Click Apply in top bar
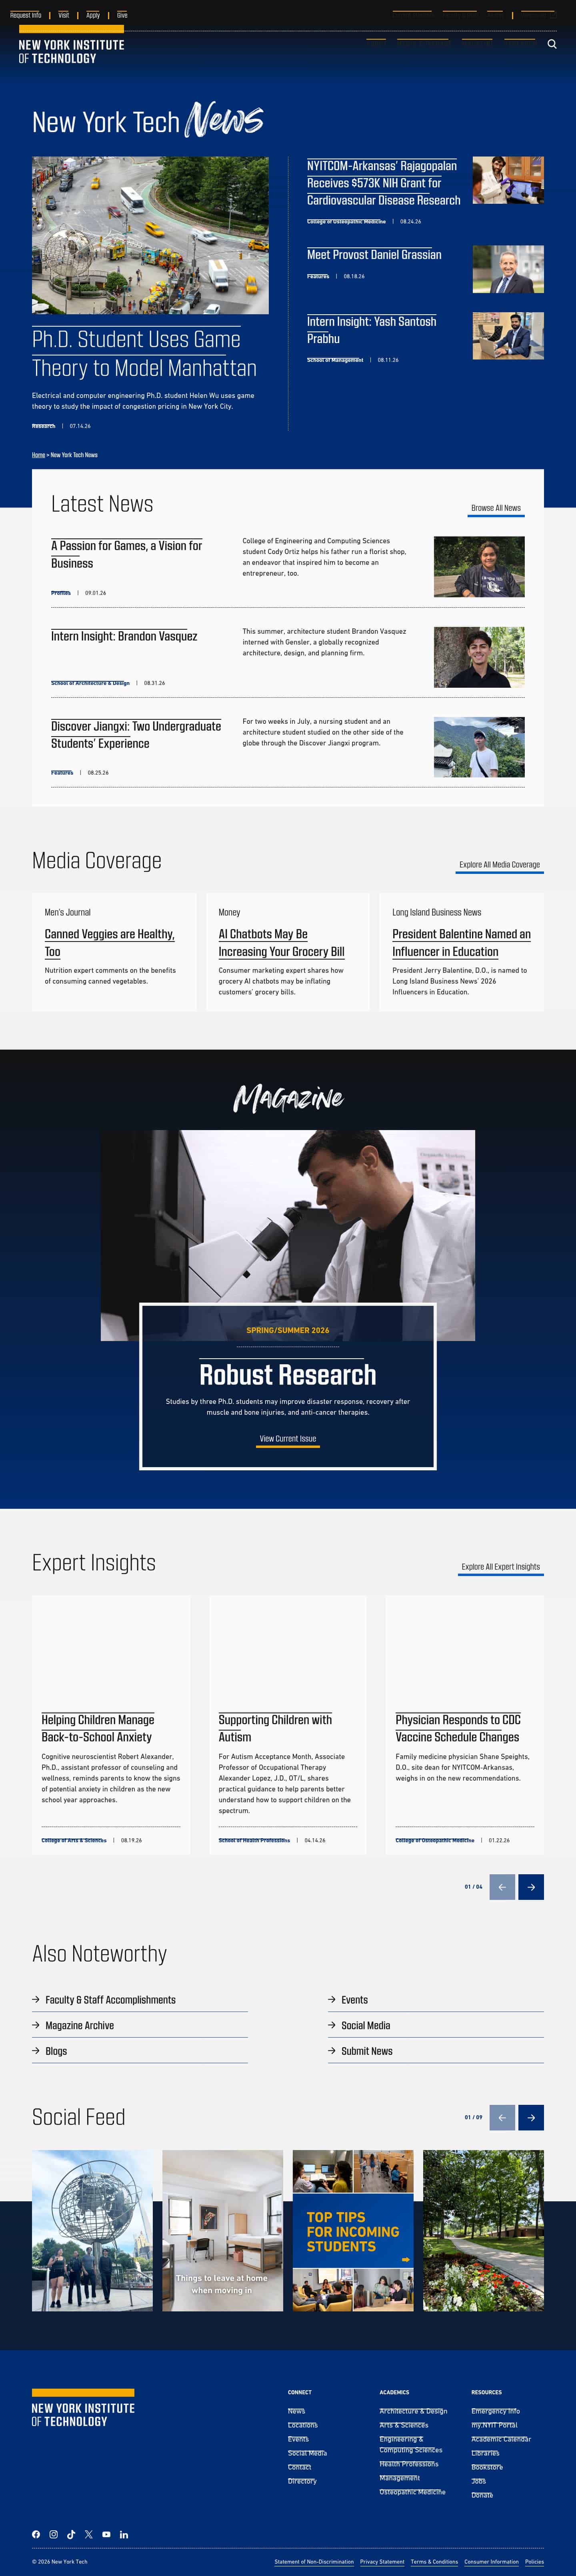 (93, 15)
